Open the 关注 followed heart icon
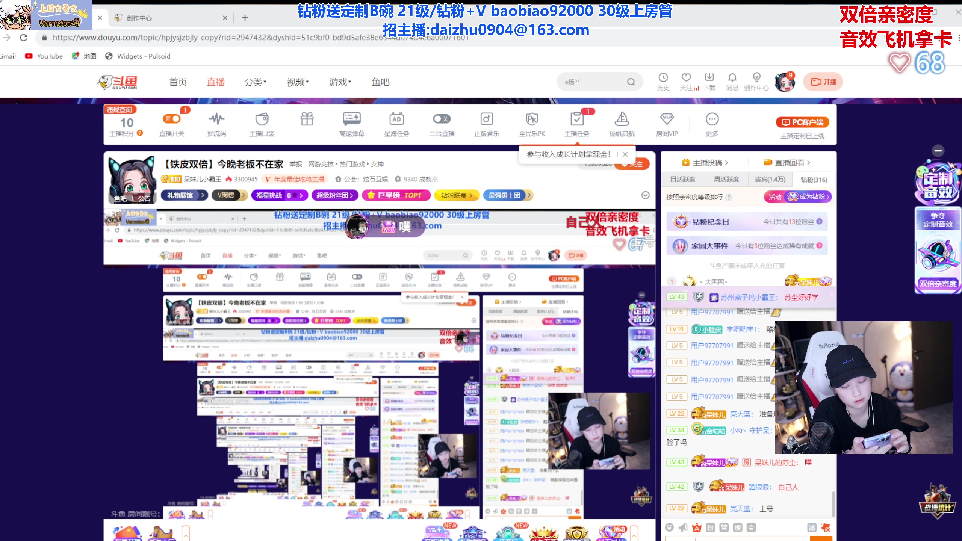The width and height of the screenshot is (962, 541). [x=687, y=82]
